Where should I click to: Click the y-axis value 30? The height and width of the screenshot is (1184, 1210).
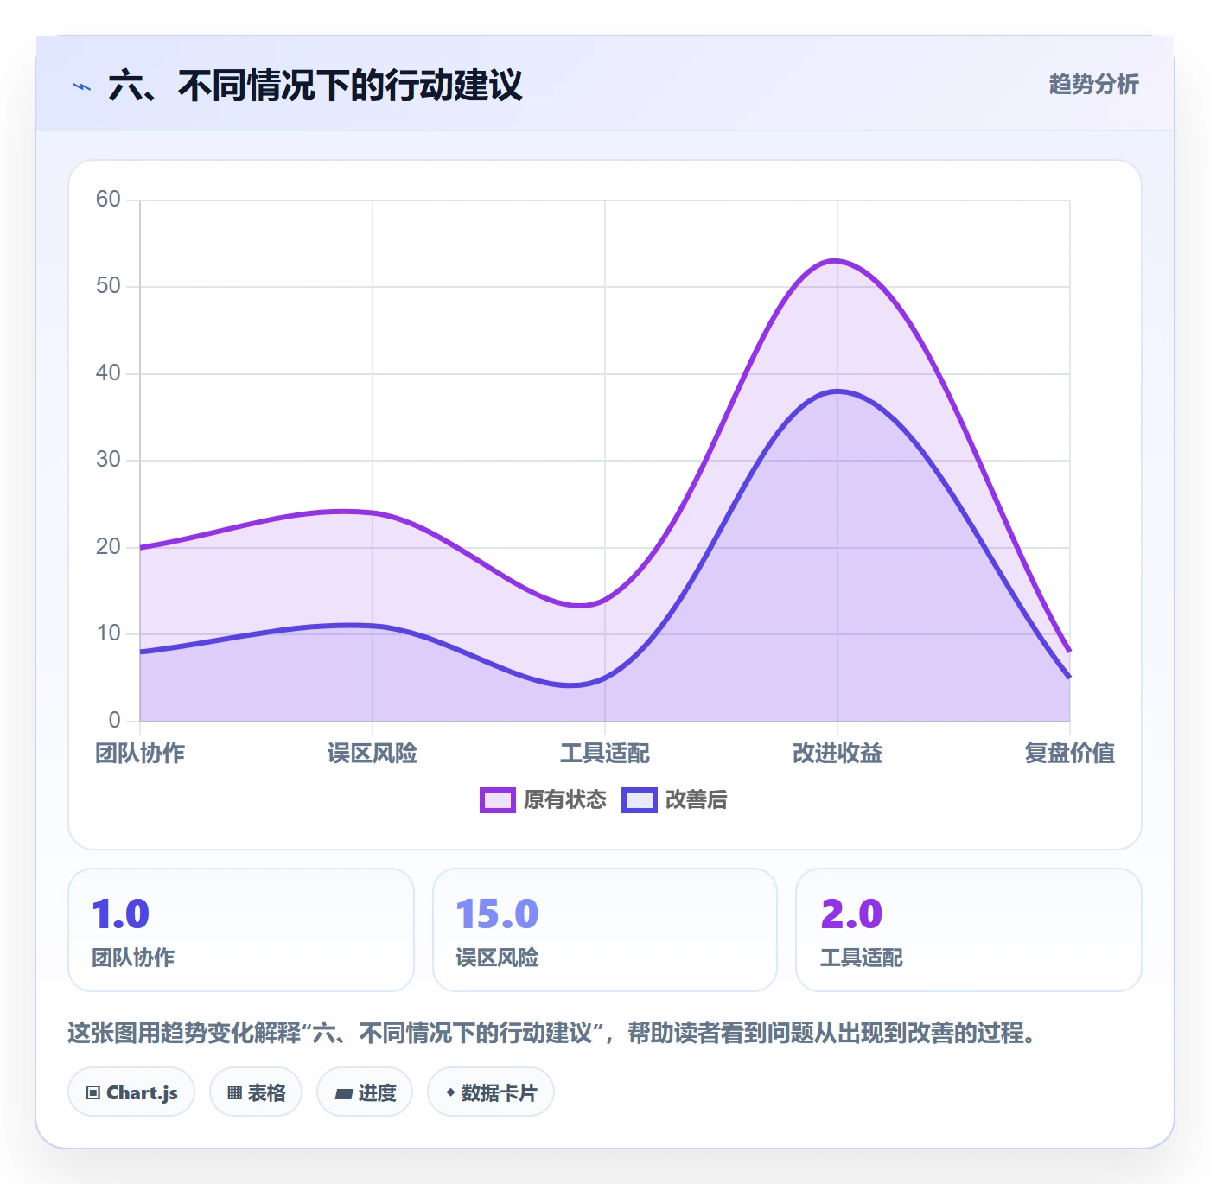pos(108,460)
